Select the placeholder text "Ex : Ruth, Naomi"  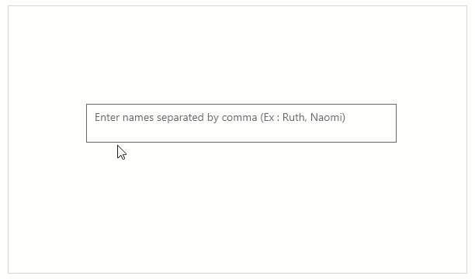click(303, 117)
